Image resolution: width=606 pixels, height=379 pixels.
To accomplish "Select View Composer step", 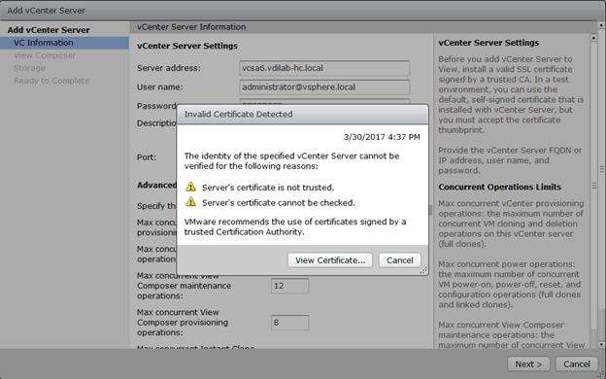I will (x=45, y=55).
